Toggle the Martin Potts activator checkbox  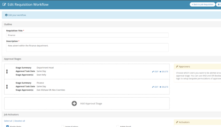(8, 126)
